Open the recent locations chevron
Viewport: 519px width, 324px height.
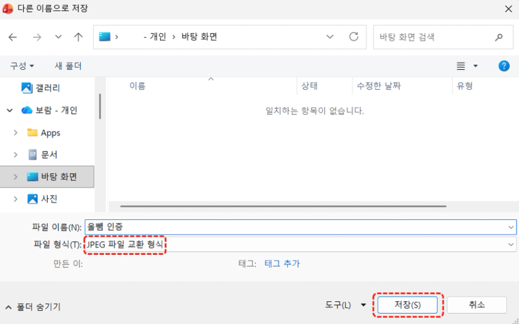(x=58, y=37)
